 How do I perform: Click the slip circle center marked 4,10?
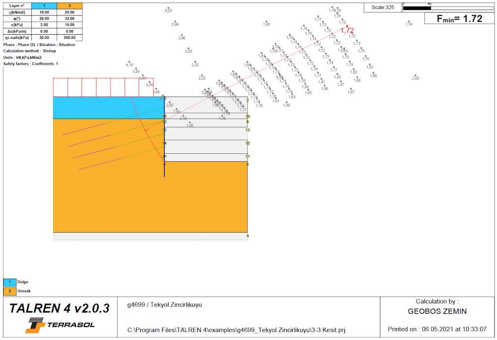(x=129, y=62)
